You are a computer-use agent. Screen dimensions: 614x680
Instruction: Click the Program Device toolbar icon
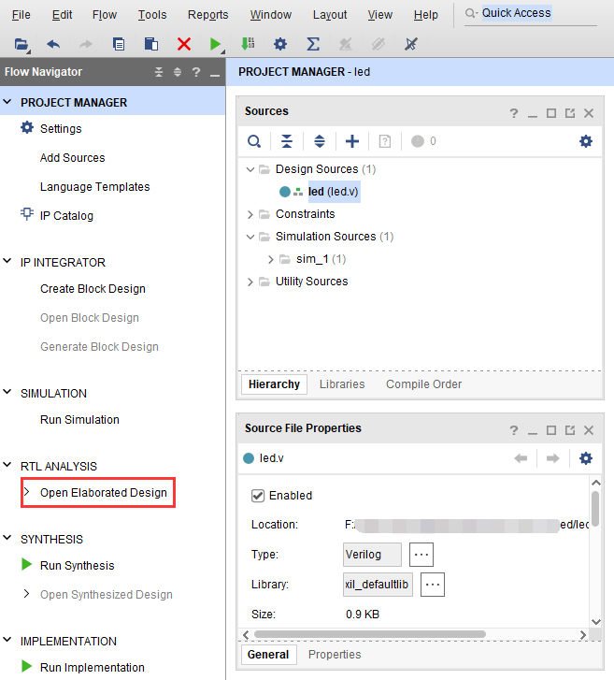click(x=248, y=44)
